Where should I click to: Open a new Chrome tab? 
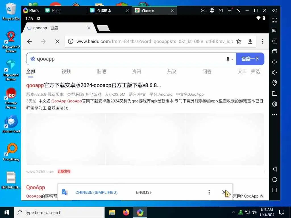(103, 28)
